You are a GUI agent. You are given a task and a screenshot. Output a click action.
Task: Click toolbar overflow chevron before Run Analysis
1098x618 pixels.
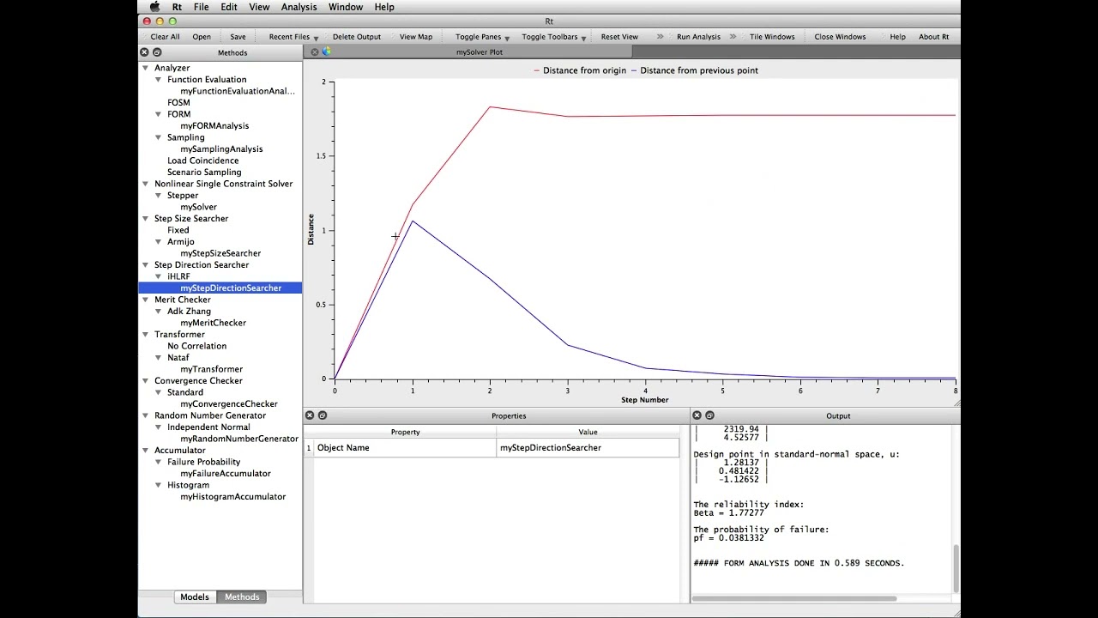(660, 37)
